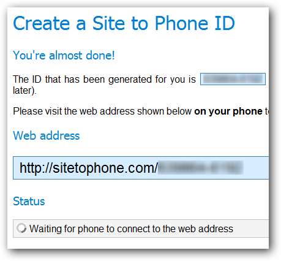281x261 pixels.
Task: Click the http://sitetophone.com/ address text
Action: pyautogui.click(x=89, y=168)
